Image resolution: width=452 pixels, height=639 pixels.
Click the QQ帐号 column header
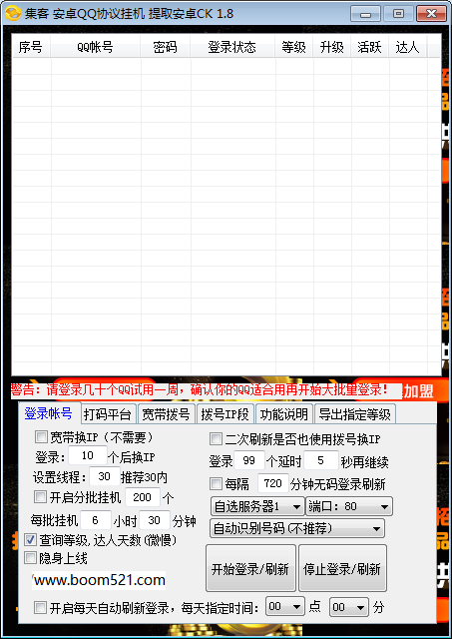pos(95,47)
